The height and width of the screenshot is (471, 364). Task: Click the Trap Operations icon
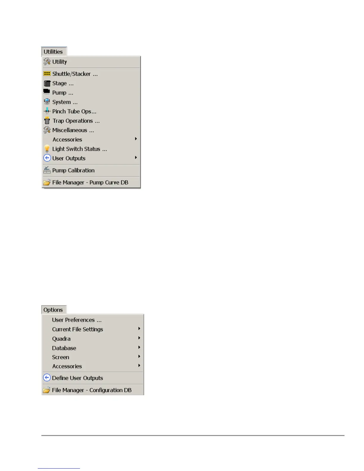[x=47, y=120]
